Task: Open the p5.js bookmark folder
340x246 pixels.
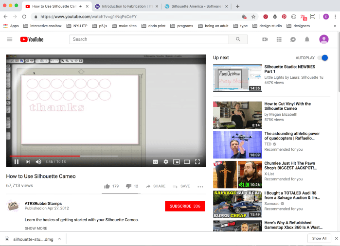Action: pyautogui.click(x=100, y=26)
